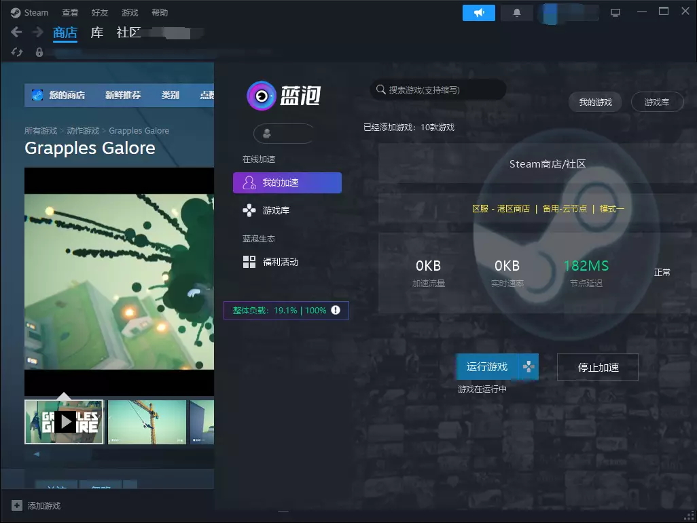Open the 好友 menu
The width and height of the screenshot is (697, 523).
(x=100, y=13)
